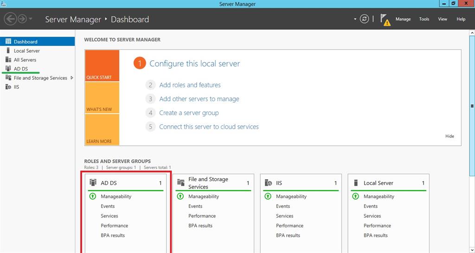Image resolution: width=475 pixels, height=253 pixels.
Task: Open Local Server Events
Action: point(371,206)
